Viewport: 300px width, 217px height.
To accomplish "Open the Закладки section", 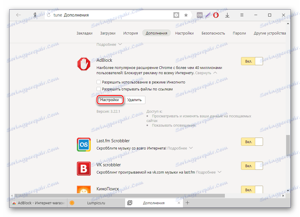I will [x=84, y=33].
